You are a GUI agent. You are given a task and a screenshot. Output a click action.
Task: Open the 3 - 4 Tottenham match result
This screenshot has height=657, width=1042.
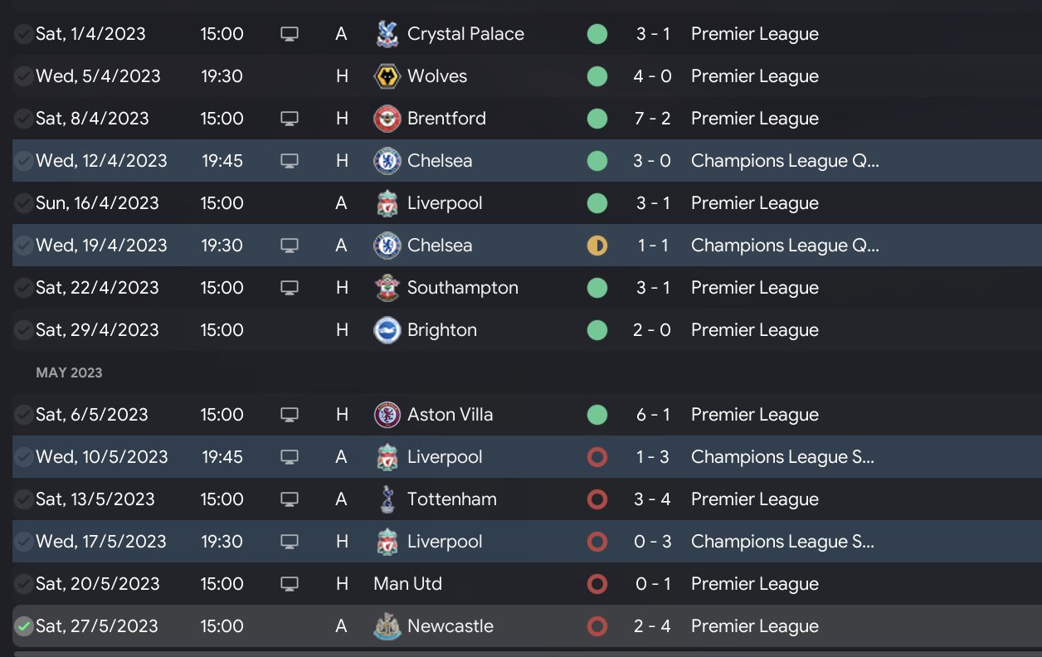point(652,499)
